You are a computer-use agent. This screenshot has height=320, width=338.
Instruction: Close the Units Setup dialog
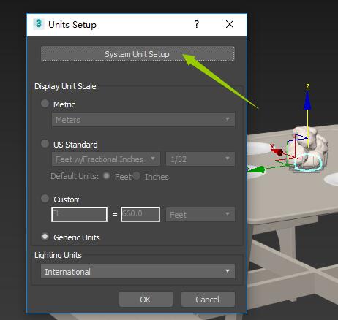(x=230, y=24)
